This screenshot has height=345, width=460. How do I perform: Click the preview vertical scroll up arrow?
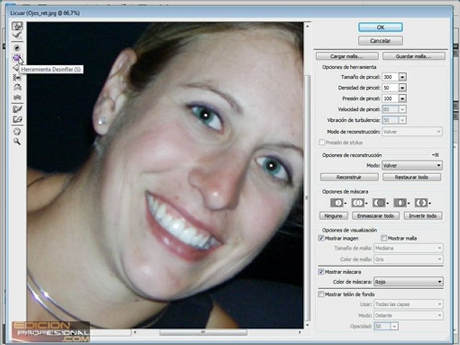coord(308,26)
